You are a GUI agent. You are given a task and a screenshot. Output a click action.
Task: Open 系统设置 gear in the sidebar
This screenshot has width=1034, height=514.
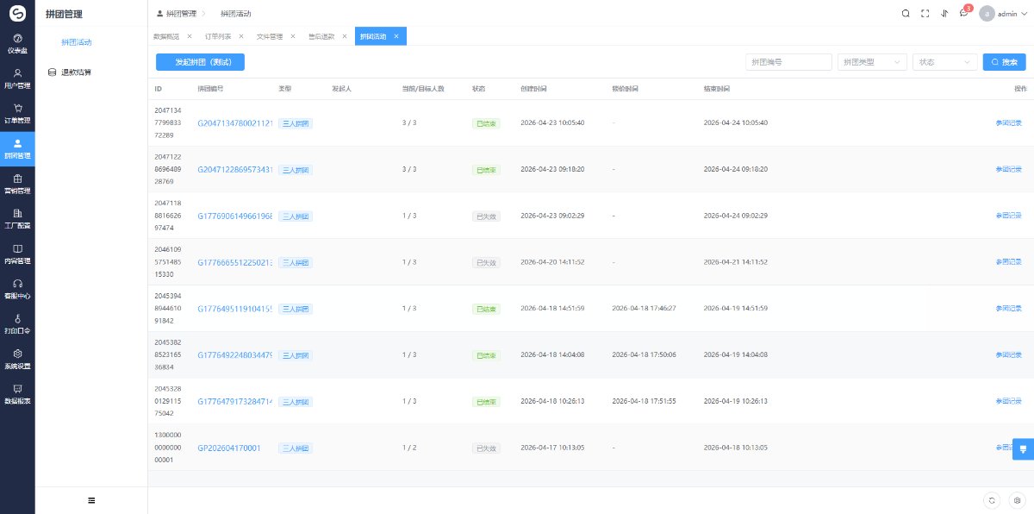(x=17, y=359)
